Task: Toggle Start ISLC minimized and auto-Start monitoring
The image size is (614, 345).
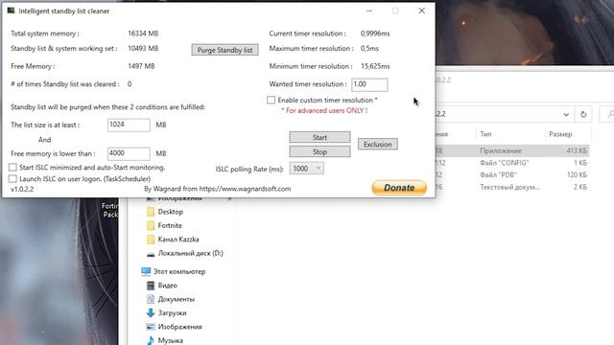Action: tap(12, 168)
